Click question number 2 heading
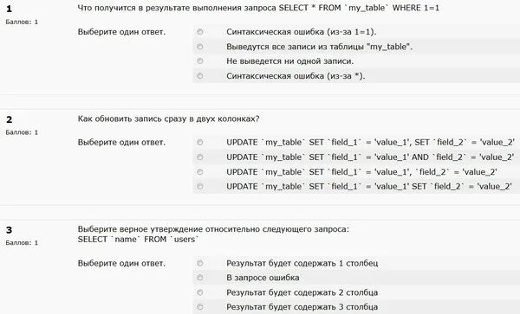520x314 pixels. (x=10, y=119)
